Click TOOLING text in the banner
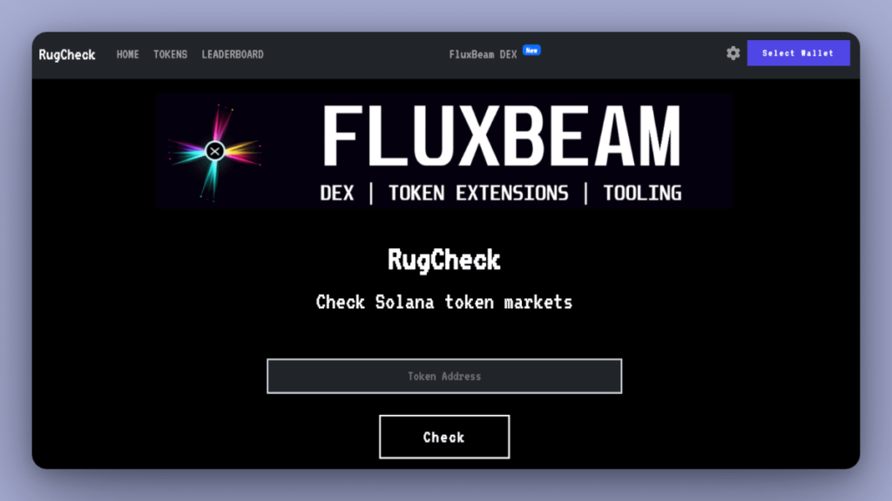The image size is (892, 501). click(642, 193)
